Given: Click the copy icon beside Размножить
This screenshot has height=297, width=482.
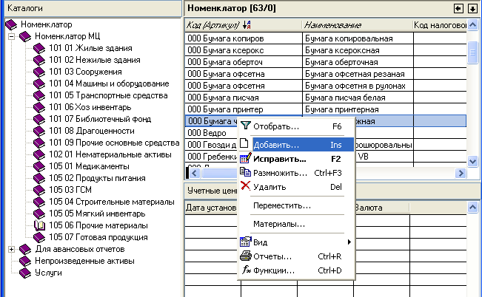Looking at the screenshot, I should pyautogui.click(x=245, y=172).
